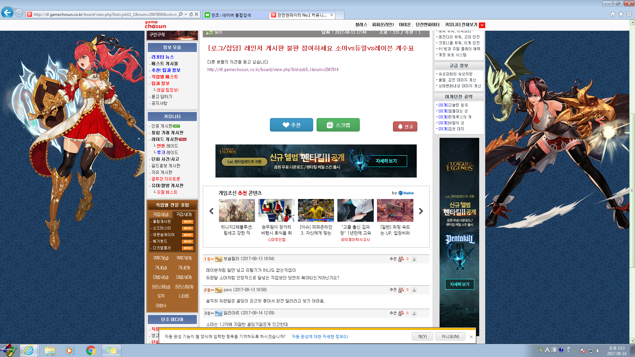Open Internet Explorer taskbar icon
635x357 pixels.
(x=29, y=350)
